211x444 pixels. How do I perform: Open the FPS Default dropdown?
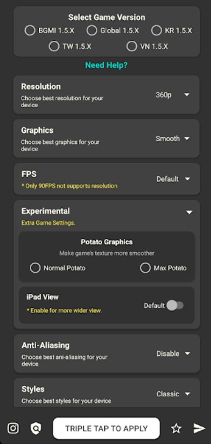pyautogui.click(x=173, y=179)
